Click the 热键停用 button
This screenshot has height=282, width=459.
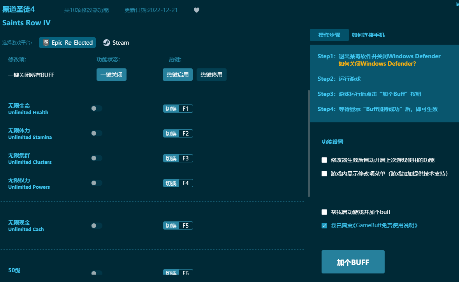pyautogui.click(x=211, y=75)
